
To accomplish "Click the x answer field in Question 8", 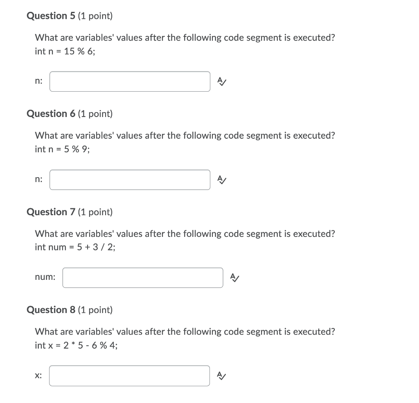I will coord(130,375).
